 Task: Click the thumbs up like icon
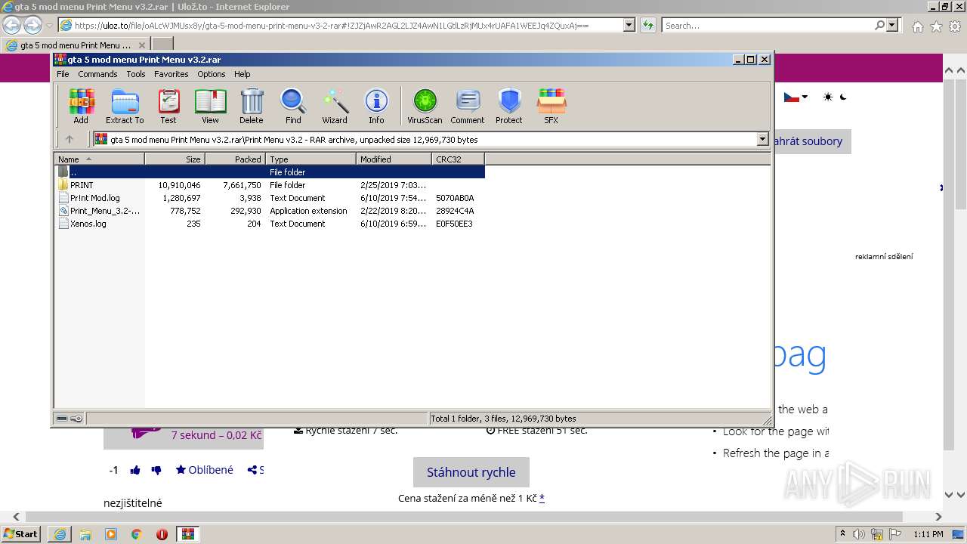[x=135, y=470]
